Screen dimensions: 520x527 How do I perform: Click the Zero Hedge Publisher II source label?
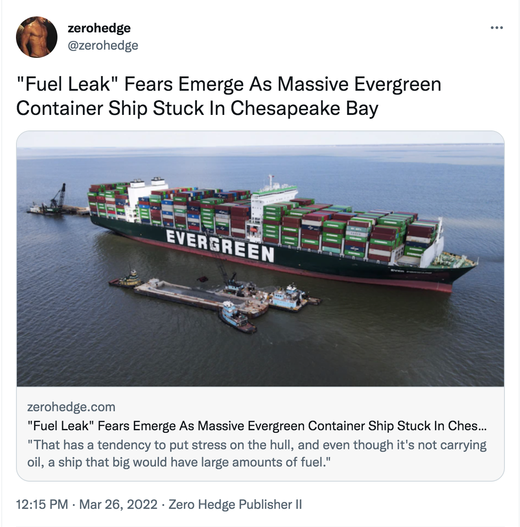coord(235,504)
